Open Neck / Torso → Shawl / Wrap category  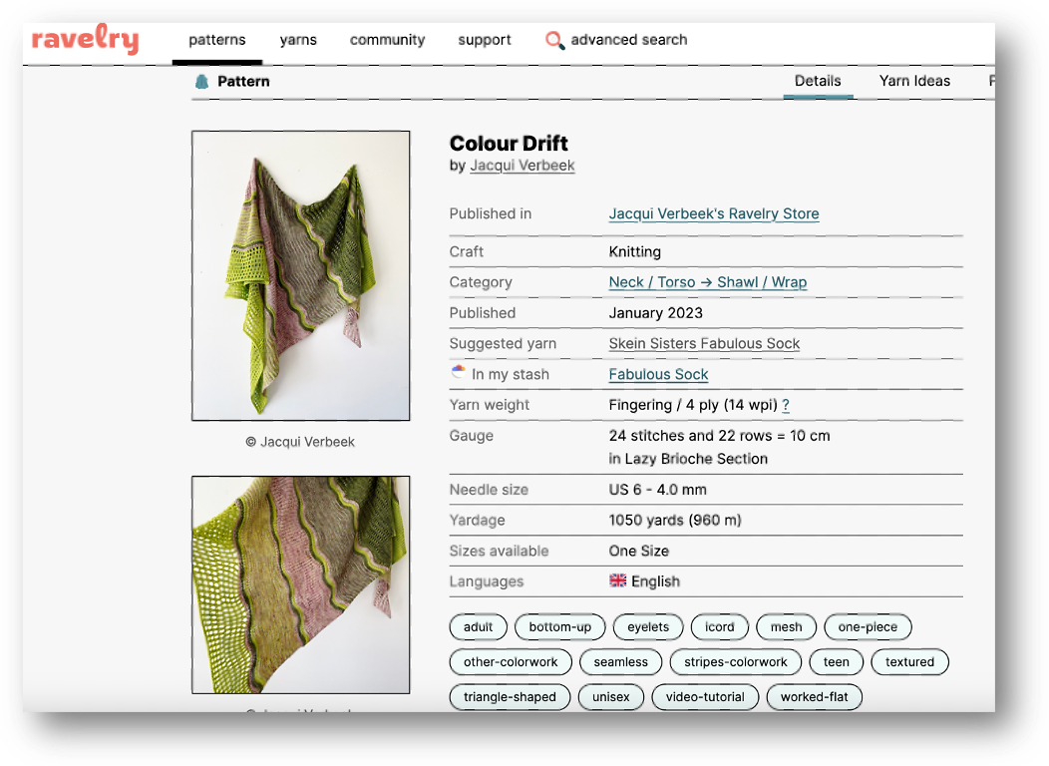[708, 282]
